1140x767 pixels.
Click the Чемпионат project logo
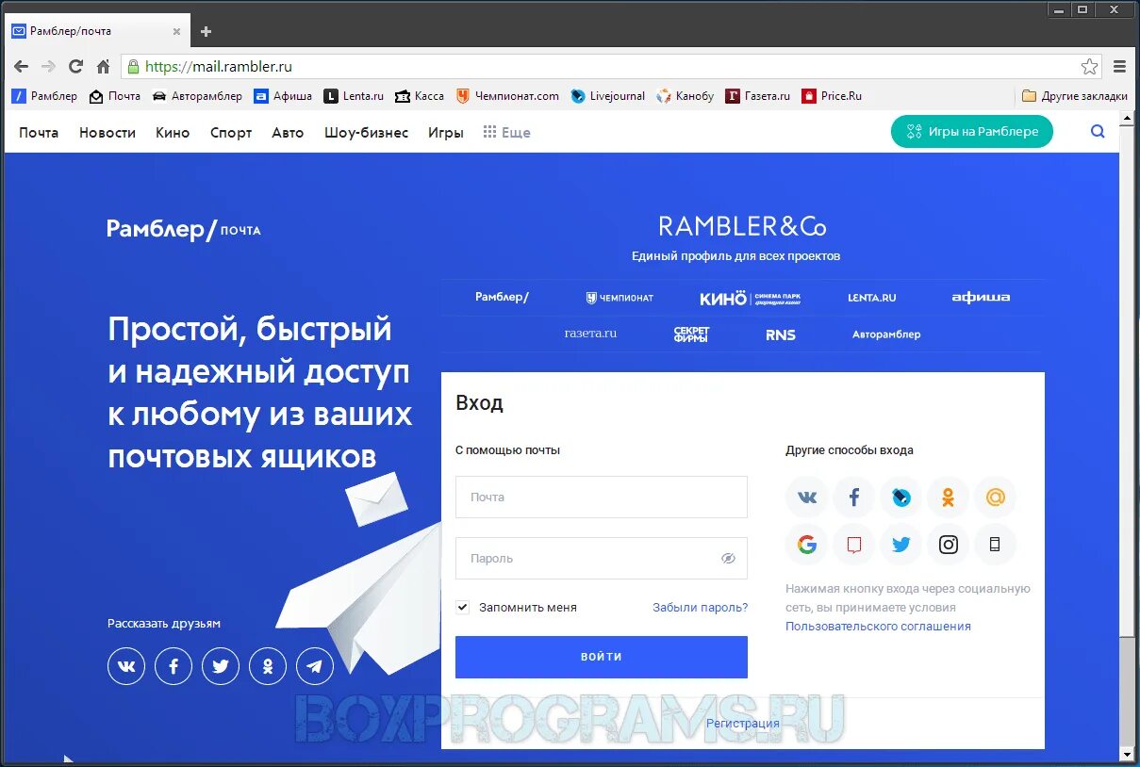[x=620, y=298]
